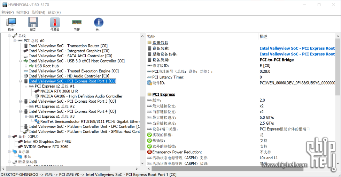Screen dimensions: 341x177
Task: Select PCI Express x1 总线 #2 item
Action: [x=55, y=106]
